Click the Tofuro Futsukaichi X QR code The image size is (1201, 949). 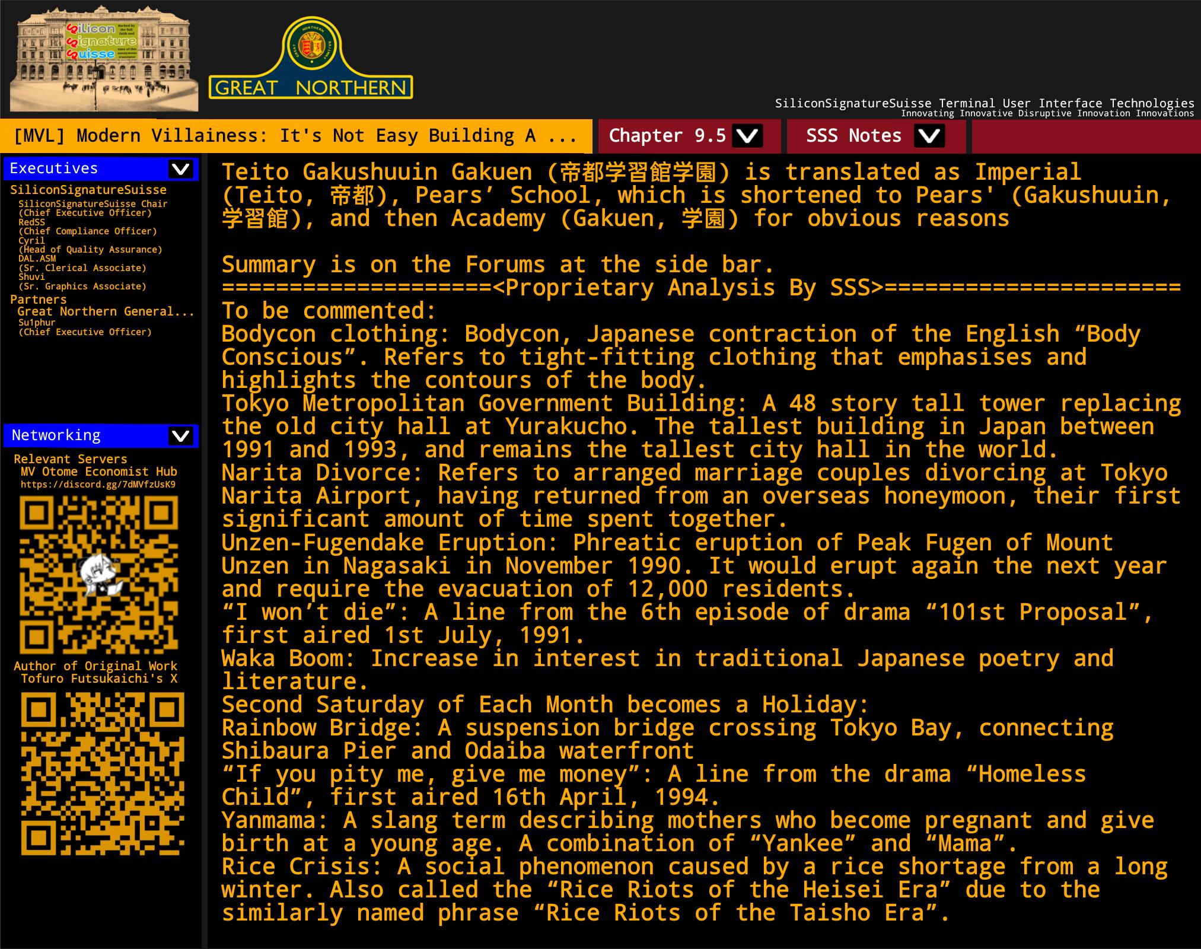103,773
